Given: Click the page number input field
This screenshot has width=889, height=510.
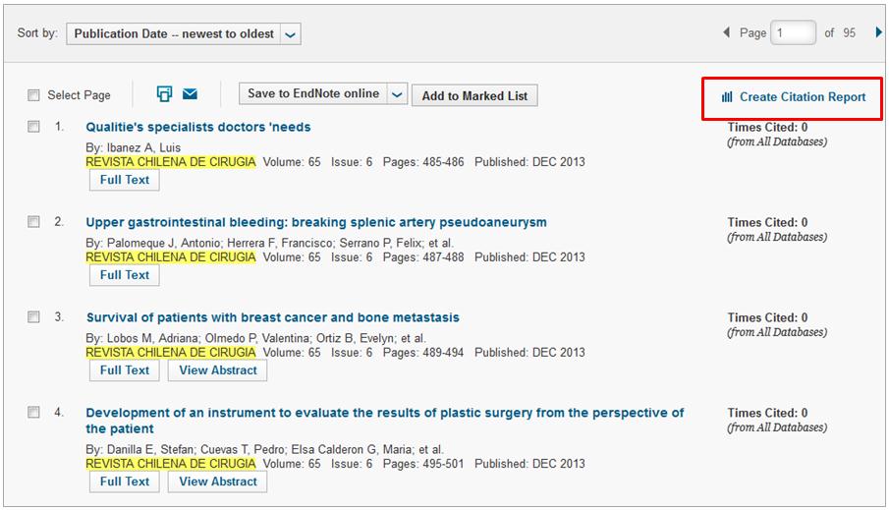Looking at the screenshot, I should (793, 32).
